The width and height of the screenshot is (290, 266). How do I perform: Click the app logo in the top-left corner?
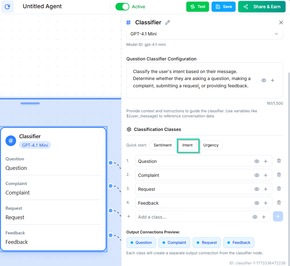pyautogui.click(x=8, y=7)
